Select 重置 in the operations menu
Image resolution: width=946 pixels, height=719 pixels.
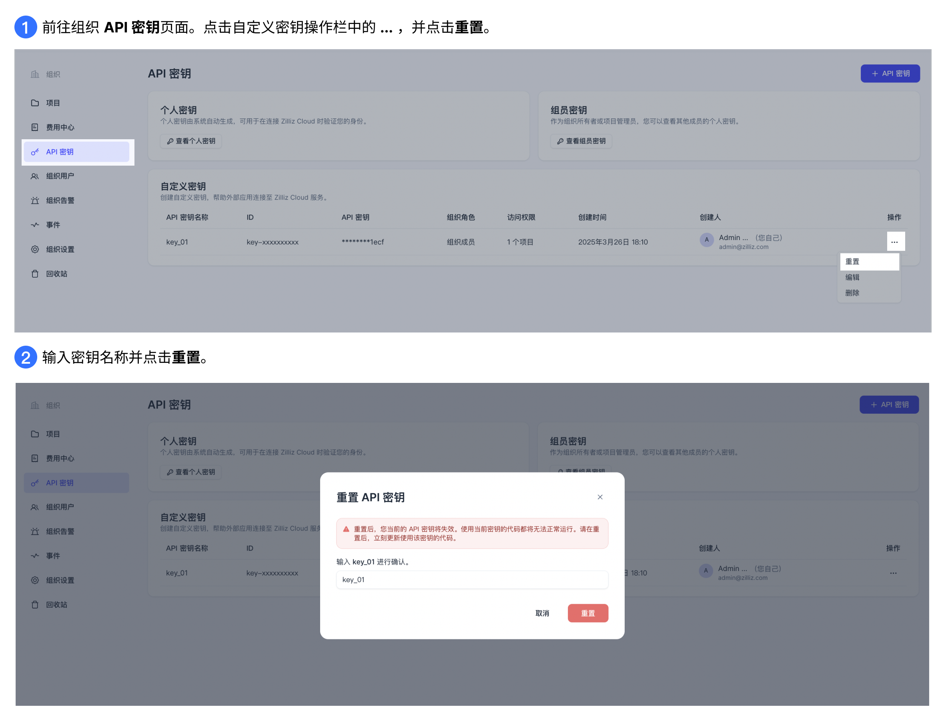(852, 262)
